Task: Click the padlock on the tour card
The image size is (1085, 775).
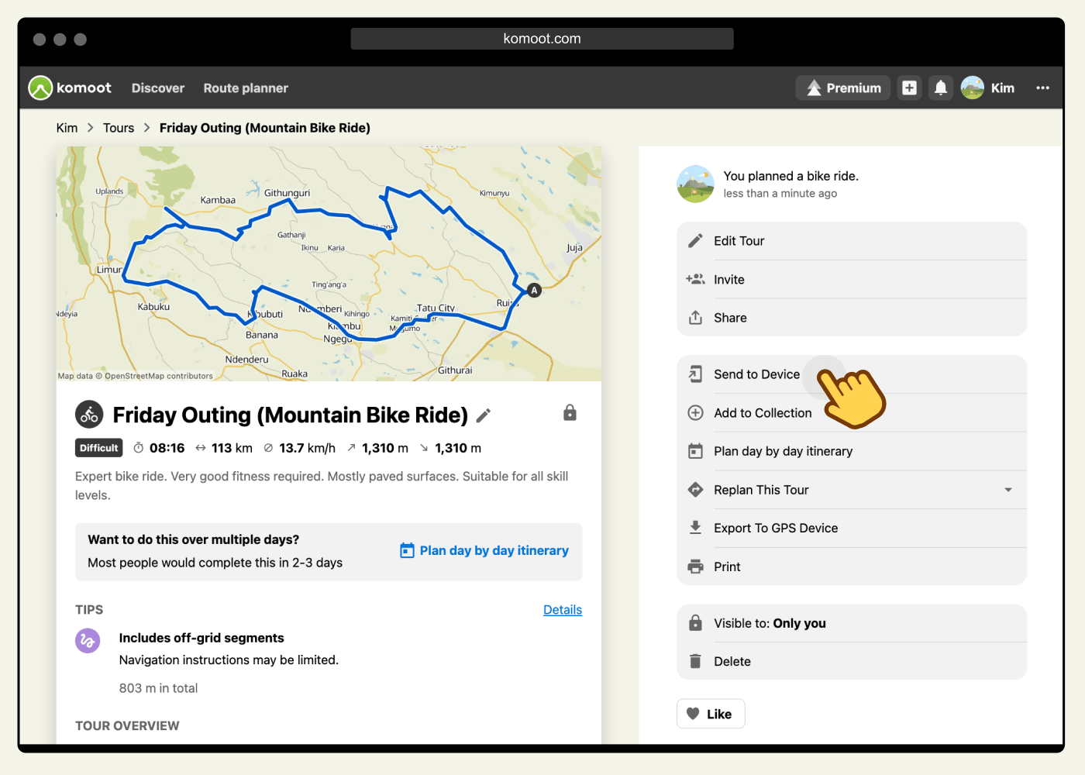Action: click(x=570, y=412)
